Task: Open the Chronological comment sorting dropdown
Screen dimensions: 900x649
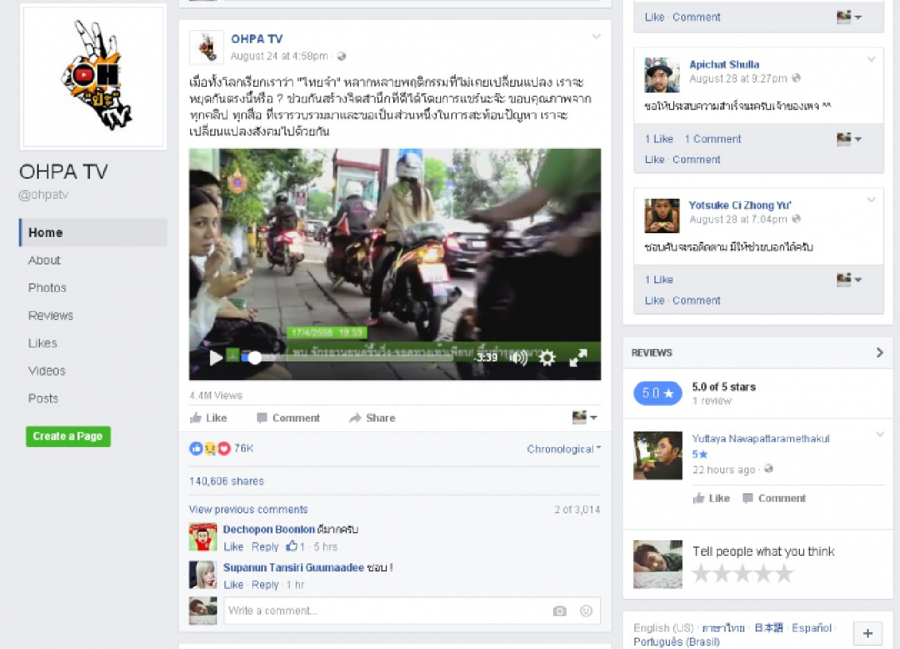Action: 564,449
